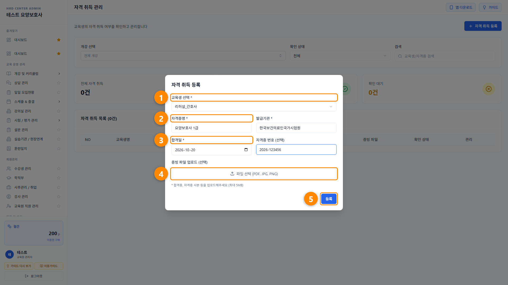
Task: Toggle favorite star for 일일 모집현황
Action: pyautogui.click(x=59, y=92)
